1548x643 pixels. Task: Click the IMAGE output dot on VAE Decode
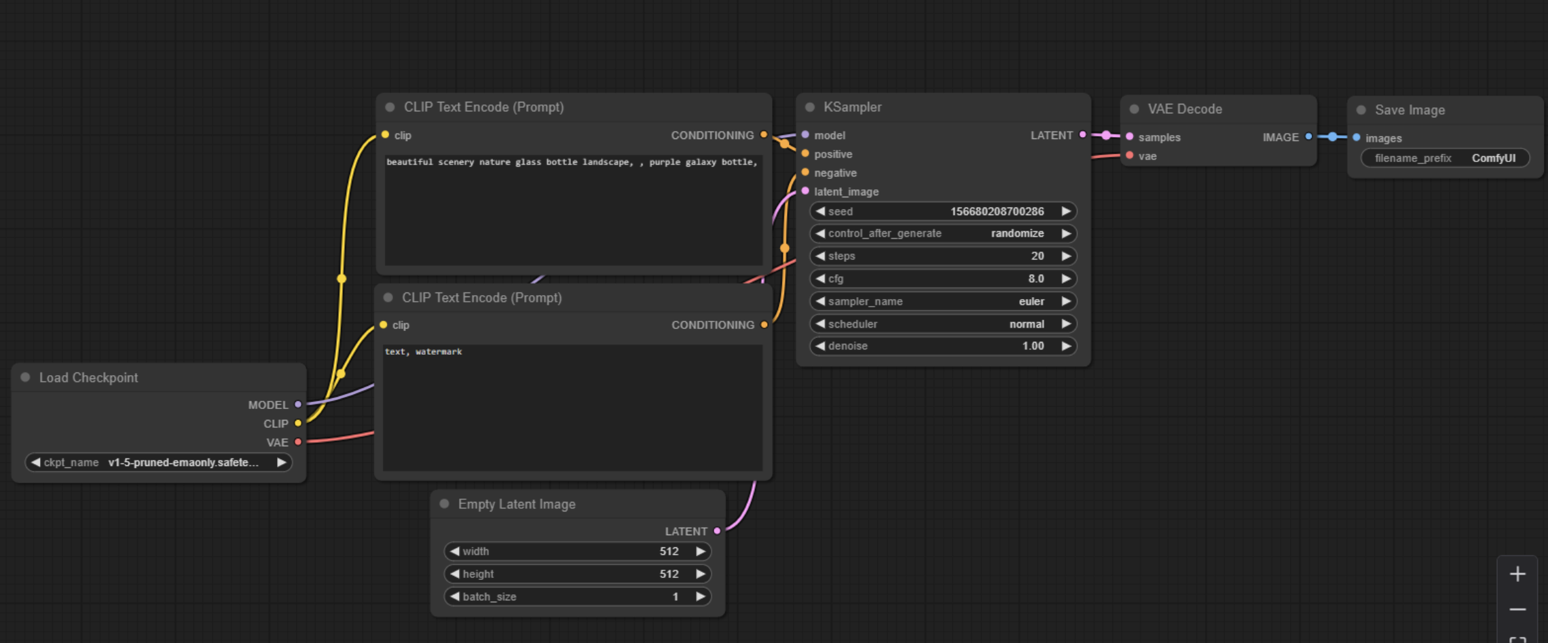[1308, 136]
